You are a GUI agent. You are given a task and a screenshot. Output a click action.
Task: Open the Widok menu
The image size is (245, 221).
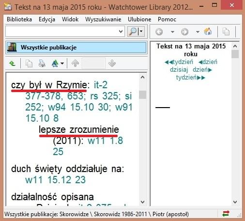[x=70, y=19]
